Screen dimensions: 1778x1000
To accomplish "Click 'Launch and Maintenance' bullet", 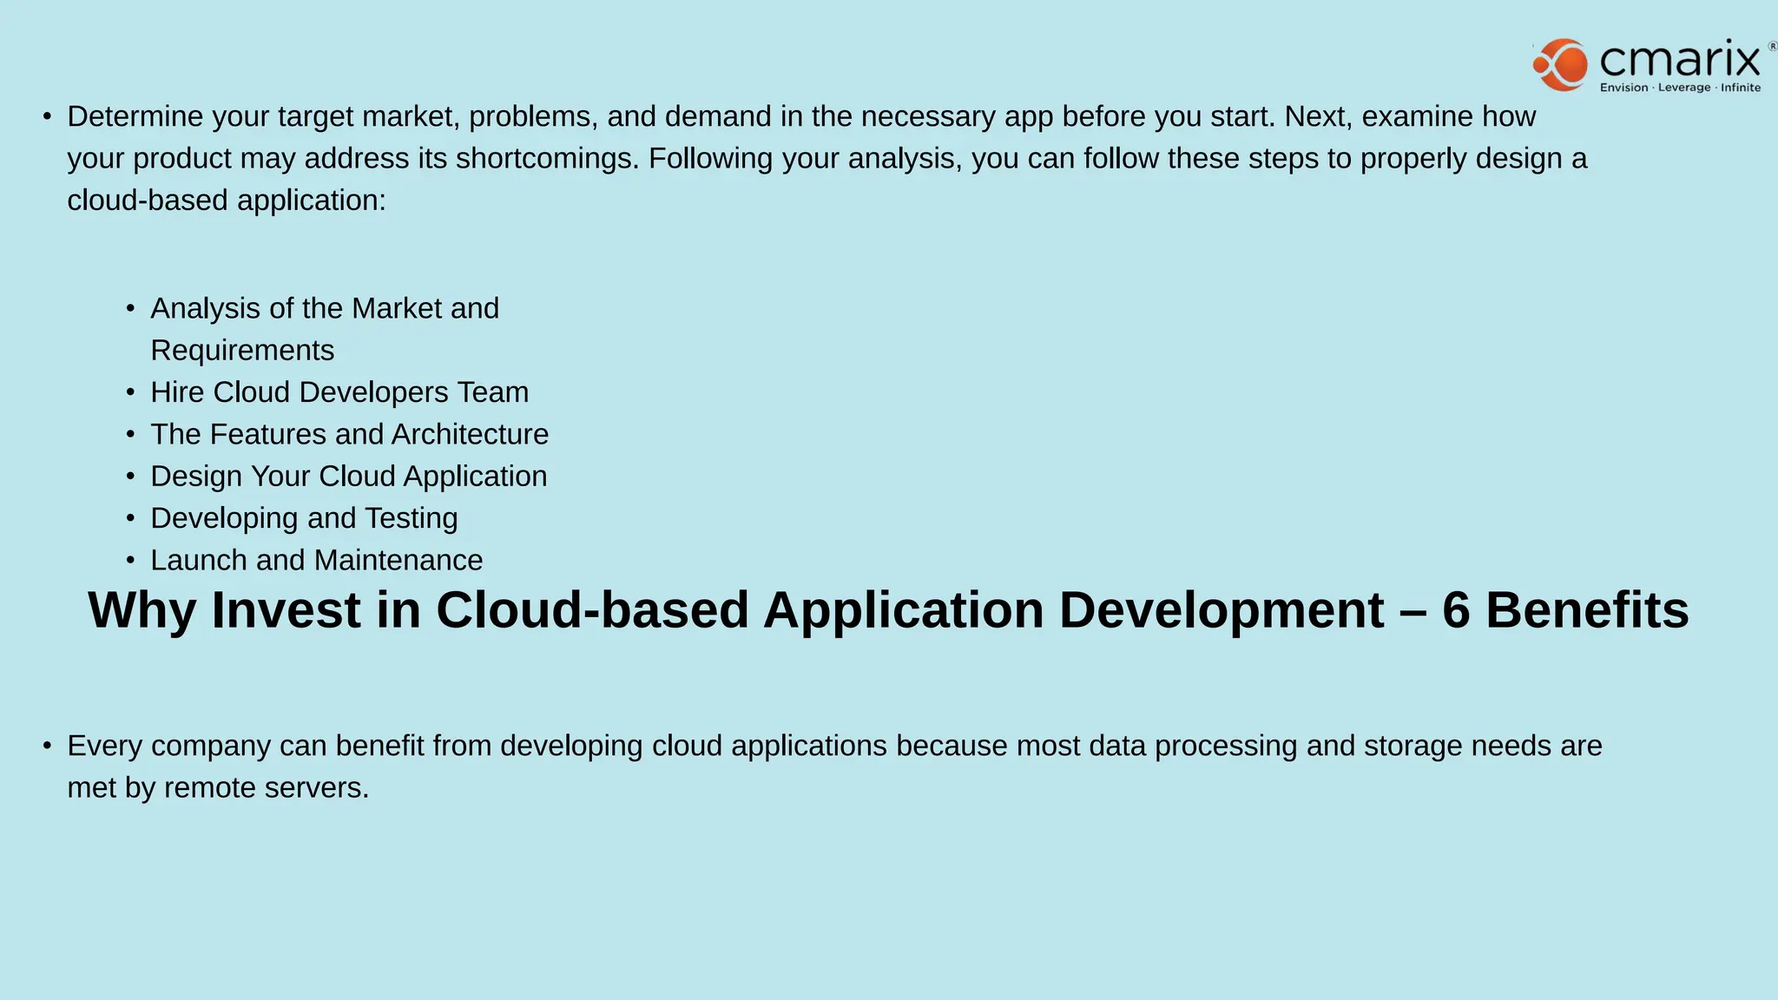I will coord(316,560).
